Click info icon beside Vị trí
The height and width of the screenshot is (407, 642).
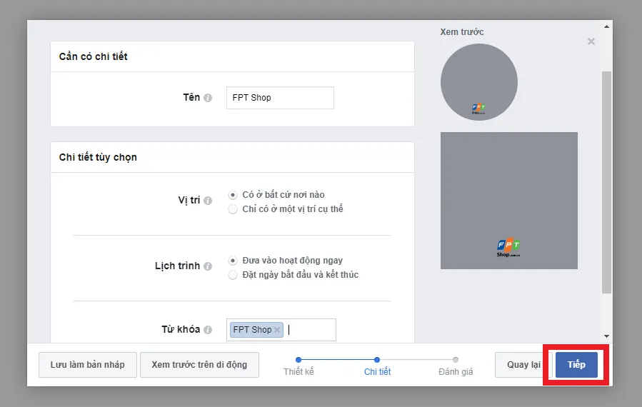(x=208, y=201)
